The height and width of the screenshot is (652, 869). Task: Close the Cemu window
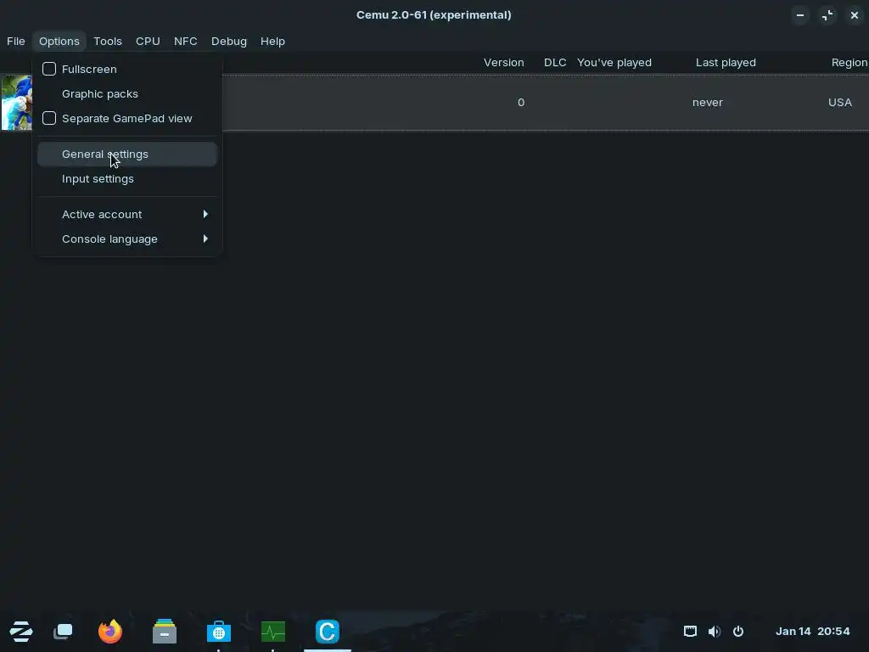[855, 15]
